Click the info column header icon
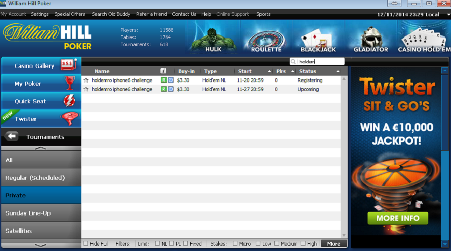451x251 pixels. click(x=163, y=71)
